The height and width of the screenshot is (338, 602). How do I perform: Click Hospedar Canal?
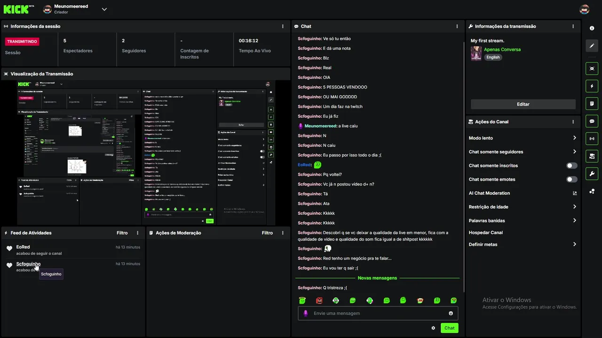coord(486,232)
